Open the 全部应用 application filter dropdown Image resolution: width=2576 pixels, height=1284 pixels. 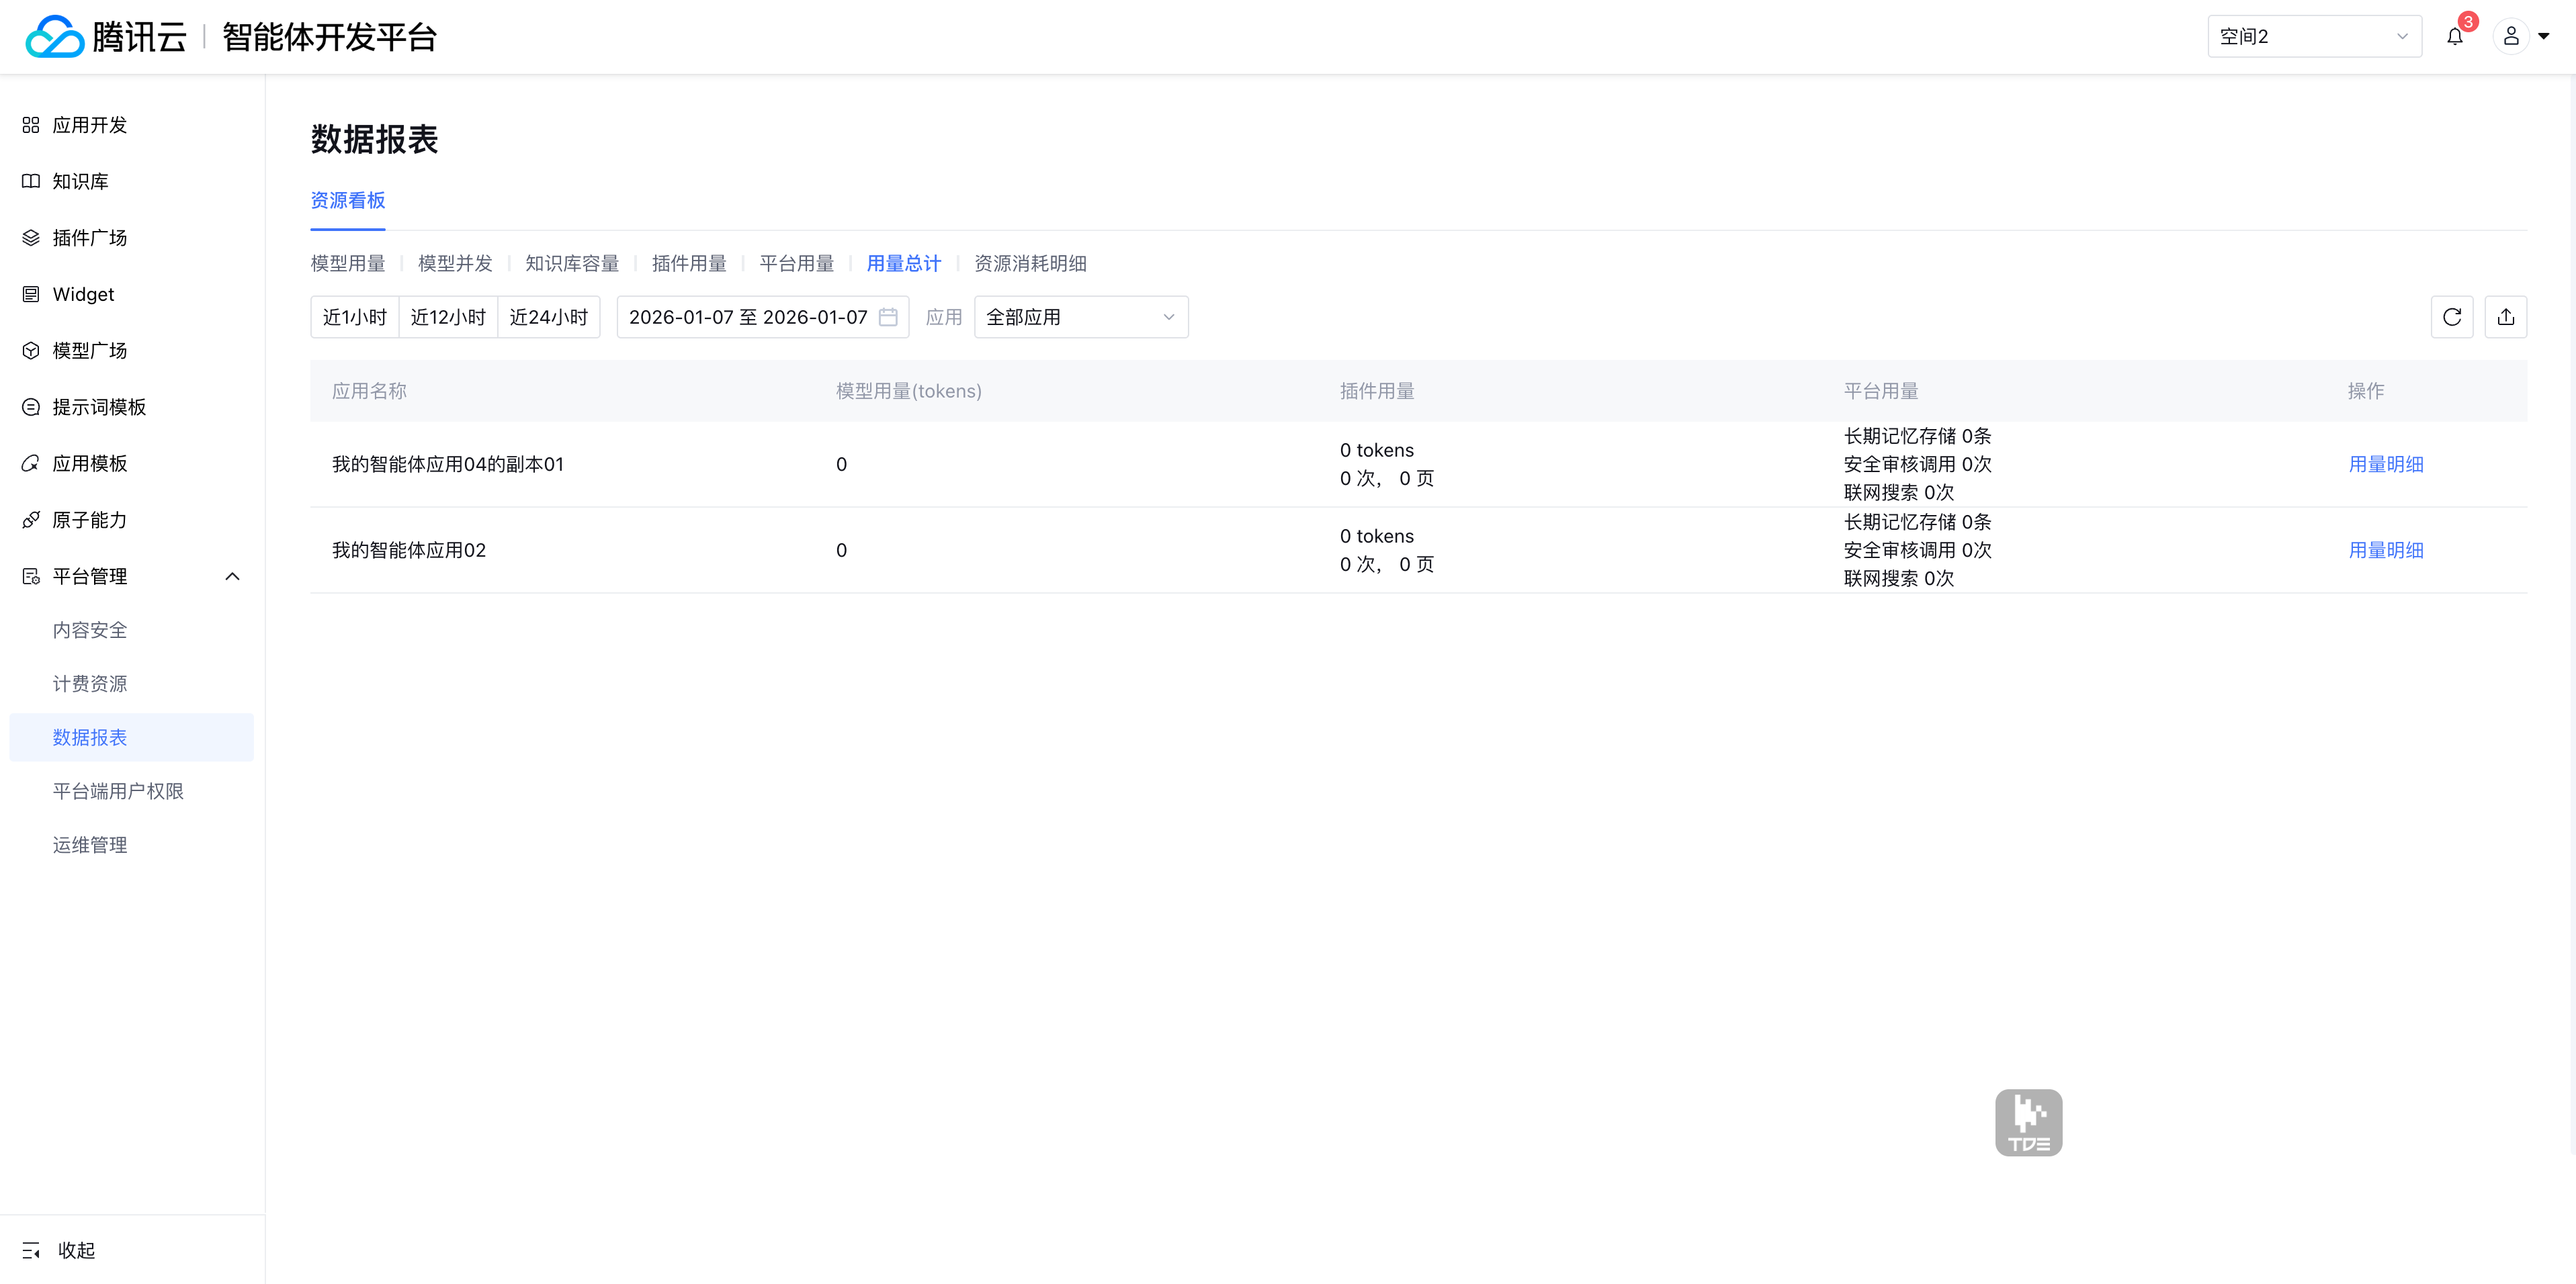point(1080,317)
